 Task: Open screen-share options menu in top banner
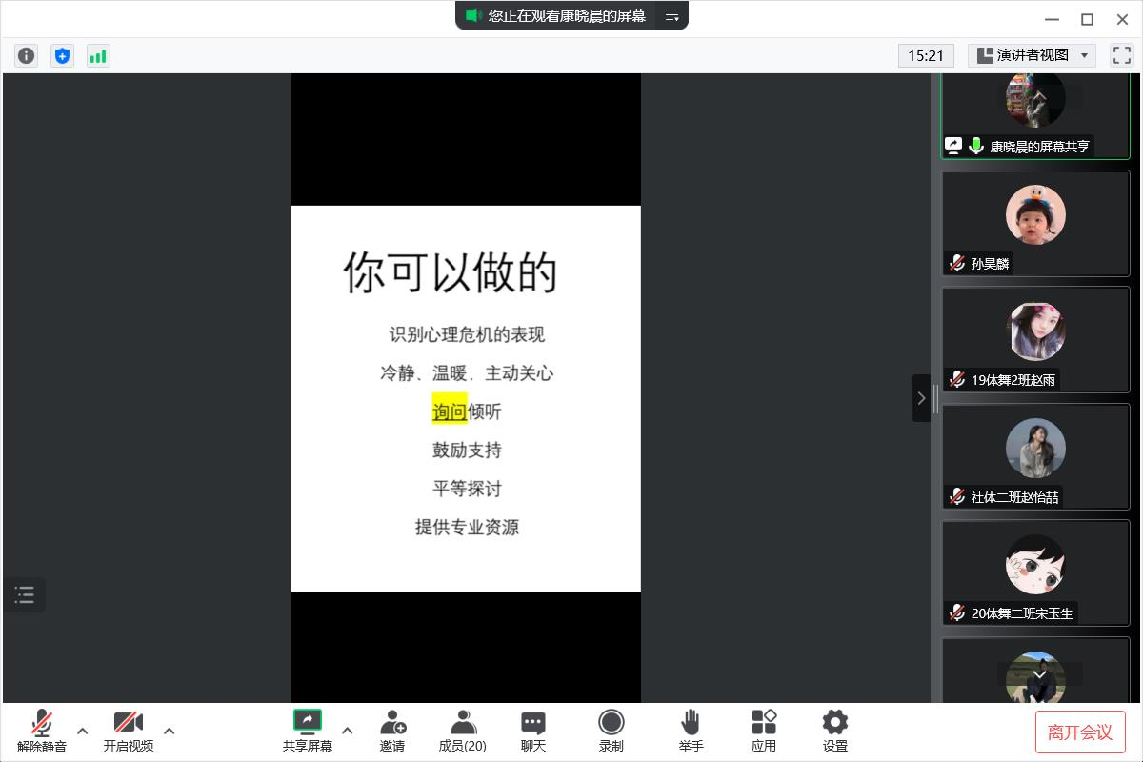672,15
